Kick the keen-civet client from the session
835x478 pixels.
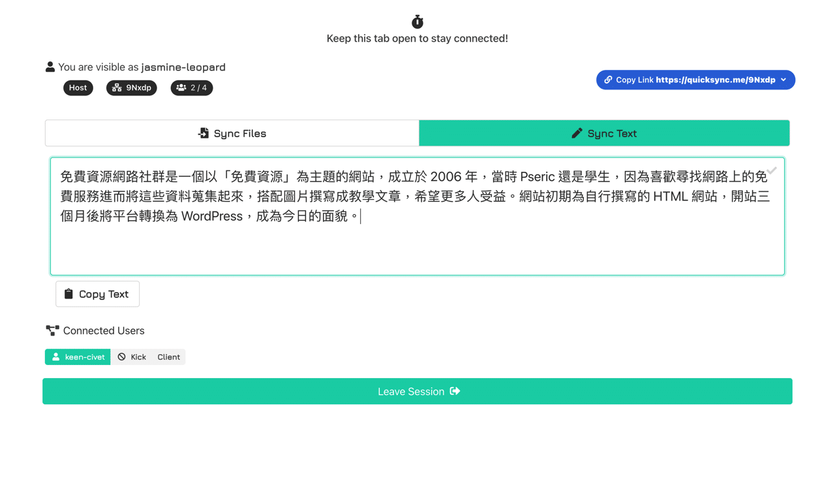tap(134, 357)
